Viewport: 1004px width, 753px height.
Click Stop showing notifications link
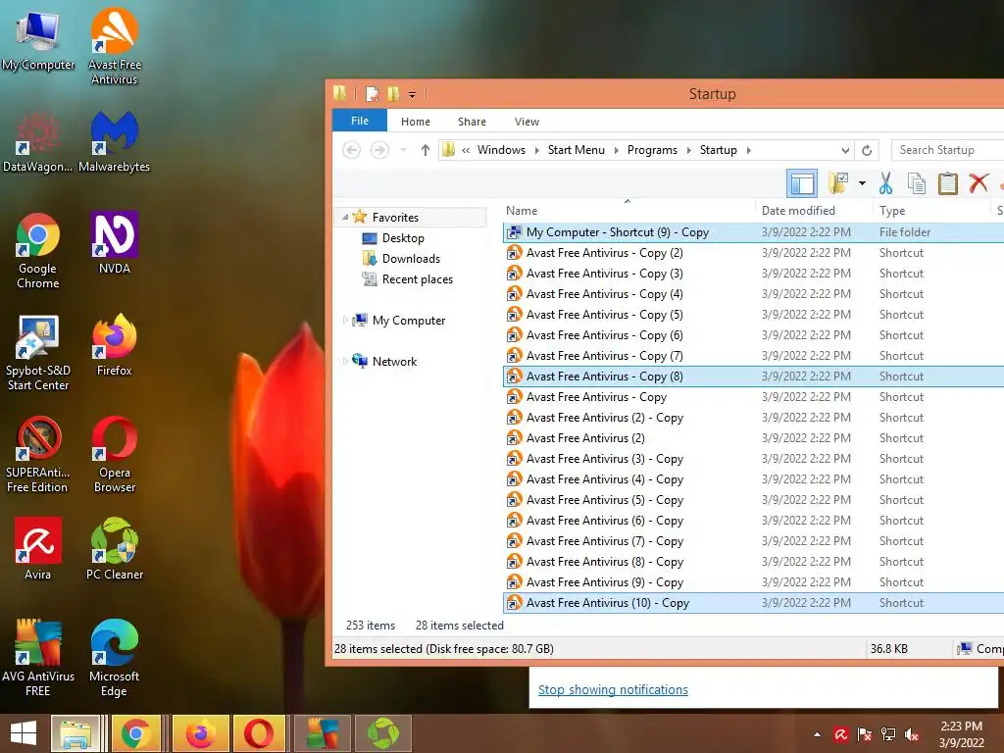(x=613, y=689)
